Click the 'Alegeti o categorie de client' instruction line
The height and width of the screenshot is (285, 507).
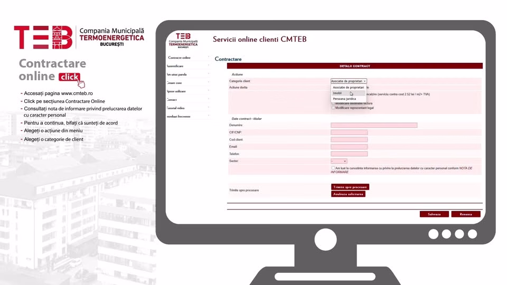[x=54, y=139]
